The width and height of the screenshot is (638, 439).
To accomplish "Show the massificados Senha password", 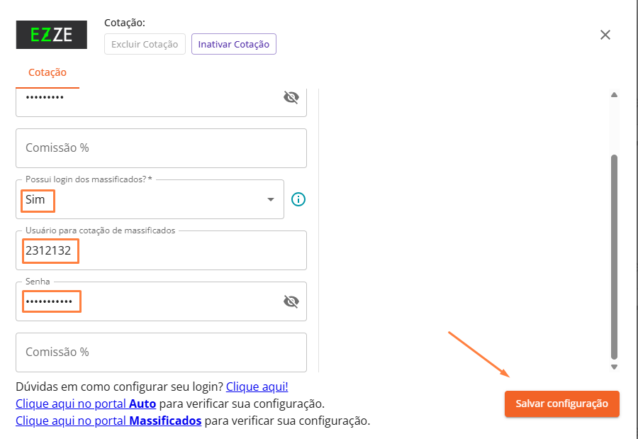I will click(x=291, y=302).
